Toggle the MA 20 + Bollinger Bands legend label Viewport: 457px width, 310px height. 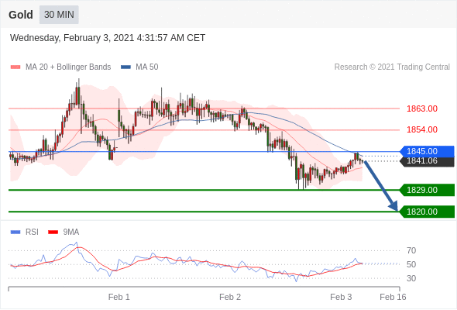68,67
